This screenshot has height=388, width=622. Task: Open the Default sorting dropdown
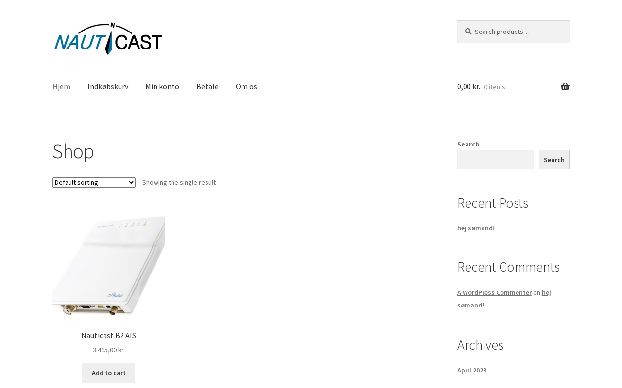click(x=94, y=182)
